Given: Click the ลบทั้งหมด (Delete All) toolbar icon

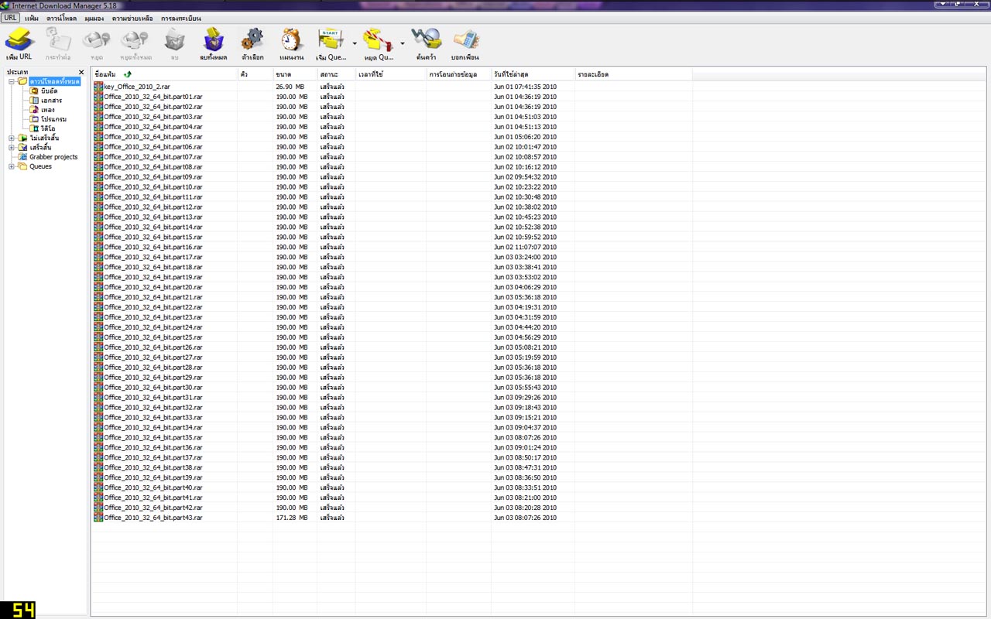Looking at the screenshot, I should (x=213, y=39).
